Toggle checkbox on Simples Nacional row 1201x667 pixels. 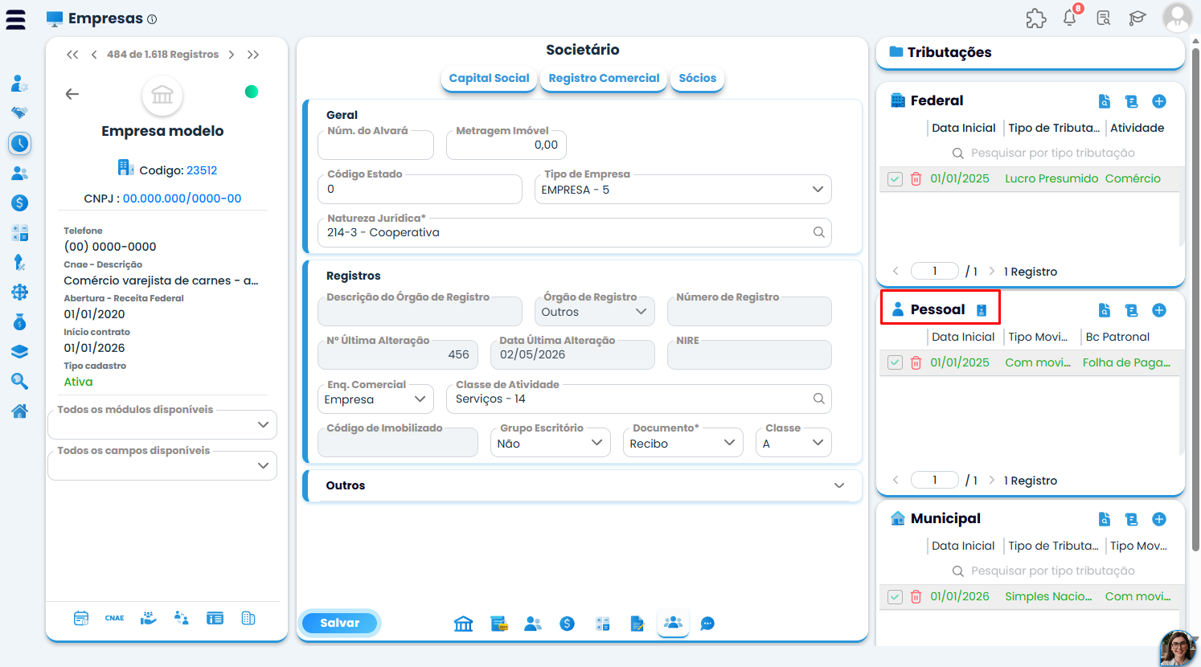click(x=895, y=596)
